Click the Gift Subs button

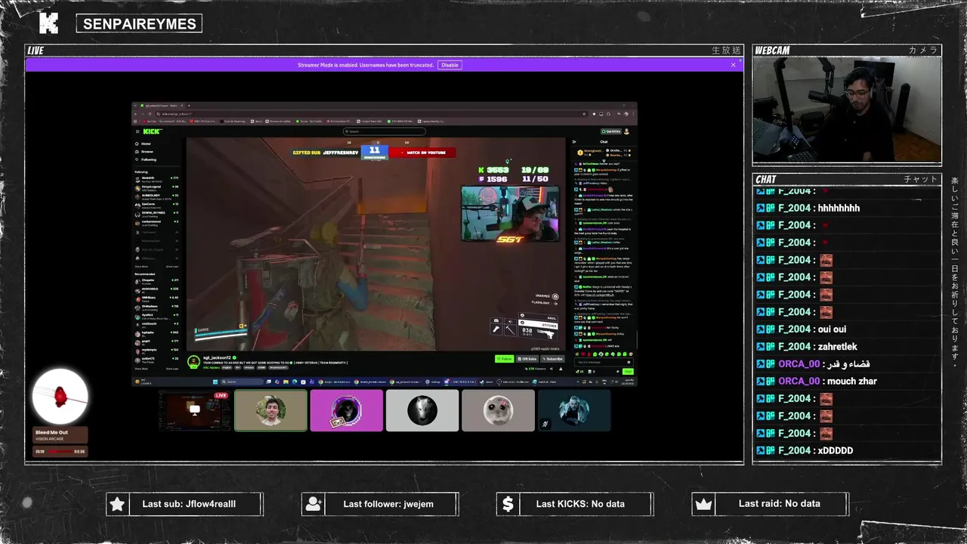coord(527,359)
